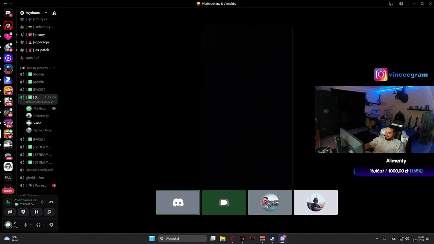Open the server icon with 678 badge
Viewport: 434px width, 244px height.
(x=8, y=101)
